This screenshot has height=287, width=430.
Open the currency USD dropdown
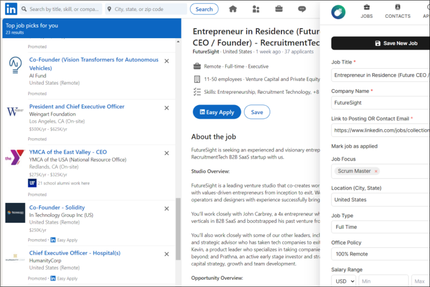click(344, 281)
